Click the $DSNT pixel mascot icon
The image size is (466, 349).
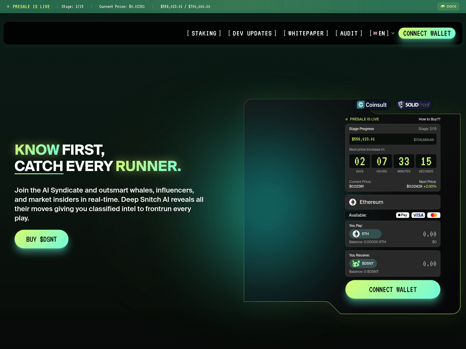(x=356, y=263)
